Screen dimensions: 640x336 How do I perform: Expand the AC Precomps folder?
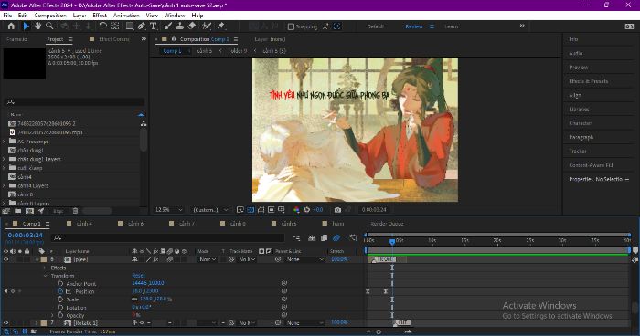4,142
